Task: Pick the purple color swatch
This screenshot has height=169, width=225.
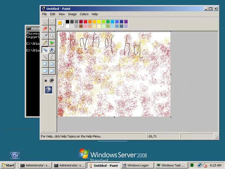Action: [x=126, y=22]
